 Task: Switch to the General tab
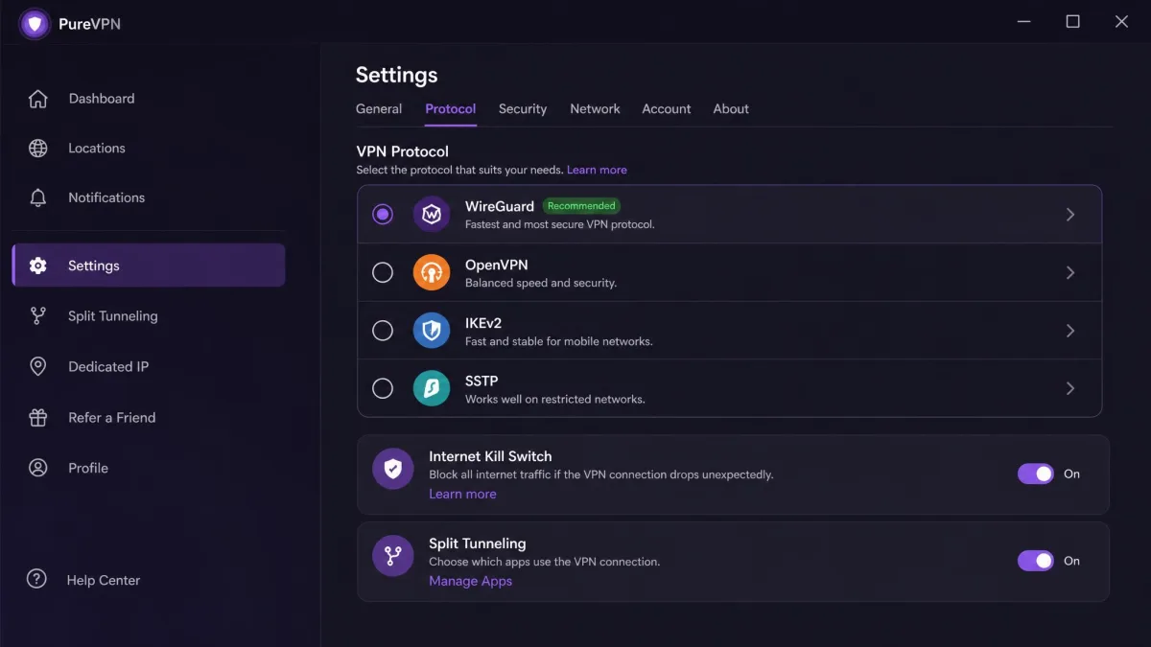click(379, 109)
